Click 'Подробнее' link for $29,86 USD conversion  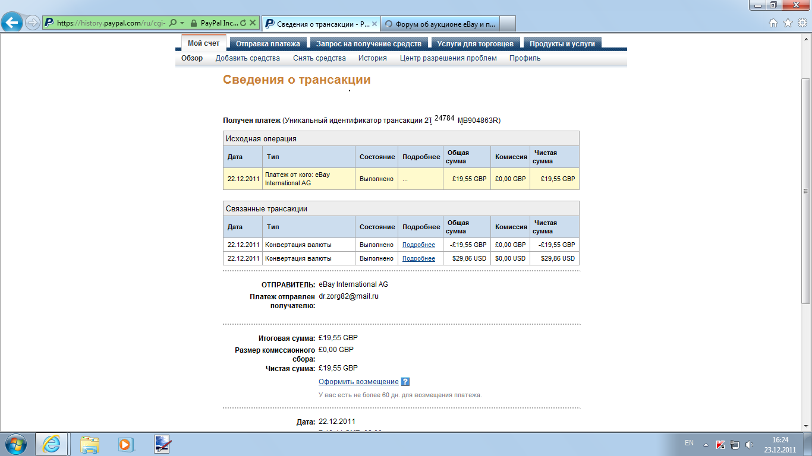click(x=418, y=258)
